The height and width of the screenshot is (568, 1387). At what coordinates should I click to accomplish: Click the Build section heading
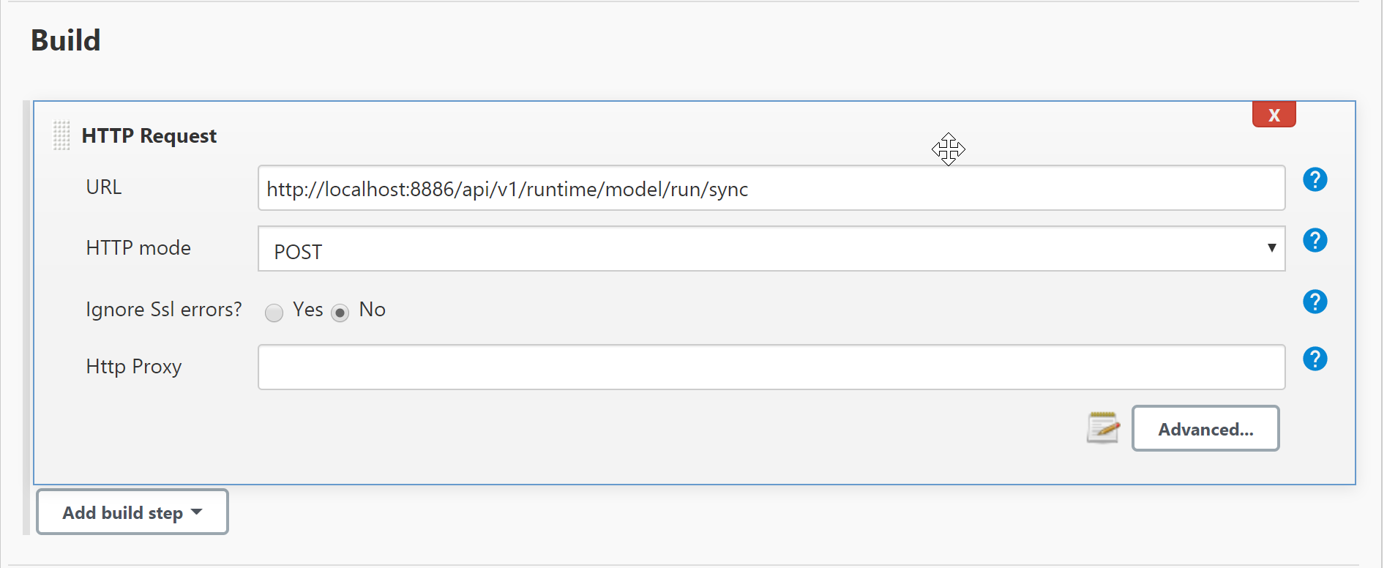(66, 40)
